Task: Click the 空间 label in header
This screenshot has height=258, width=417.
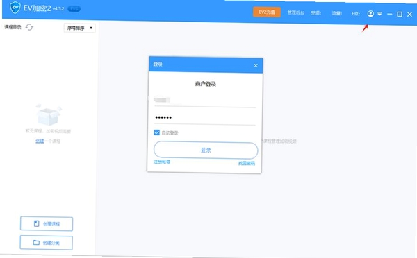Action: (x=316, y=13)
